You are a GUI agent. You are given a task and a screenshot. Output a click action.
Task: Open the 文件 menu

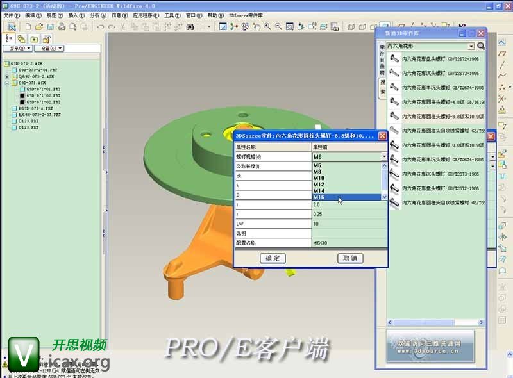click(x=12, y=15)
